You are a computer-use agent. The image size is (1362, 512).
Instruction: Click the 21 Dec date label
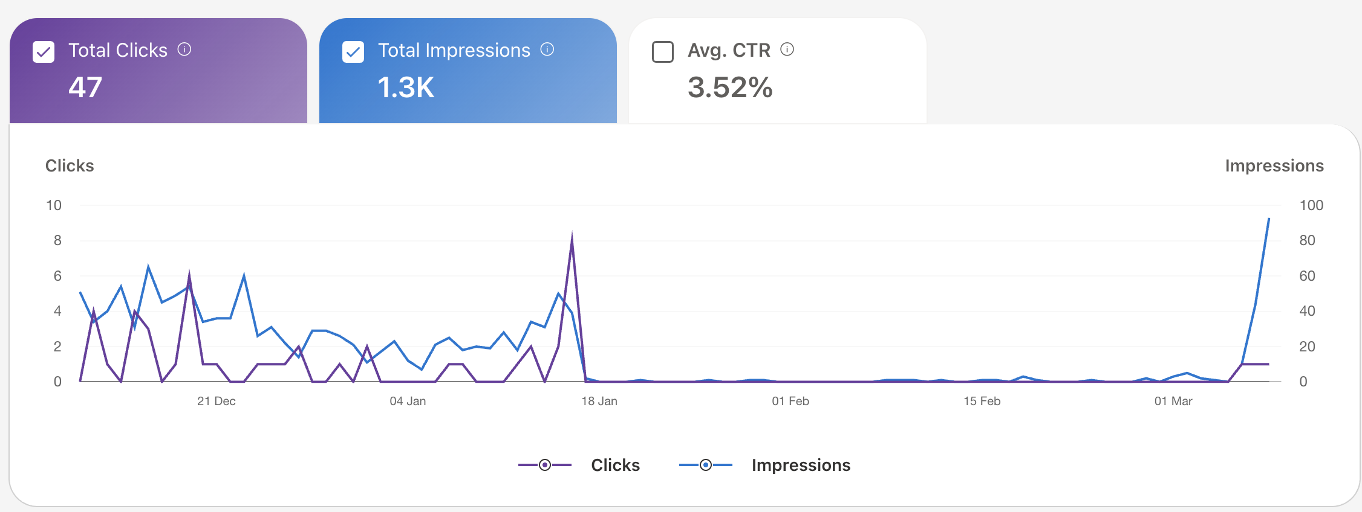click(x=217, y=401)
